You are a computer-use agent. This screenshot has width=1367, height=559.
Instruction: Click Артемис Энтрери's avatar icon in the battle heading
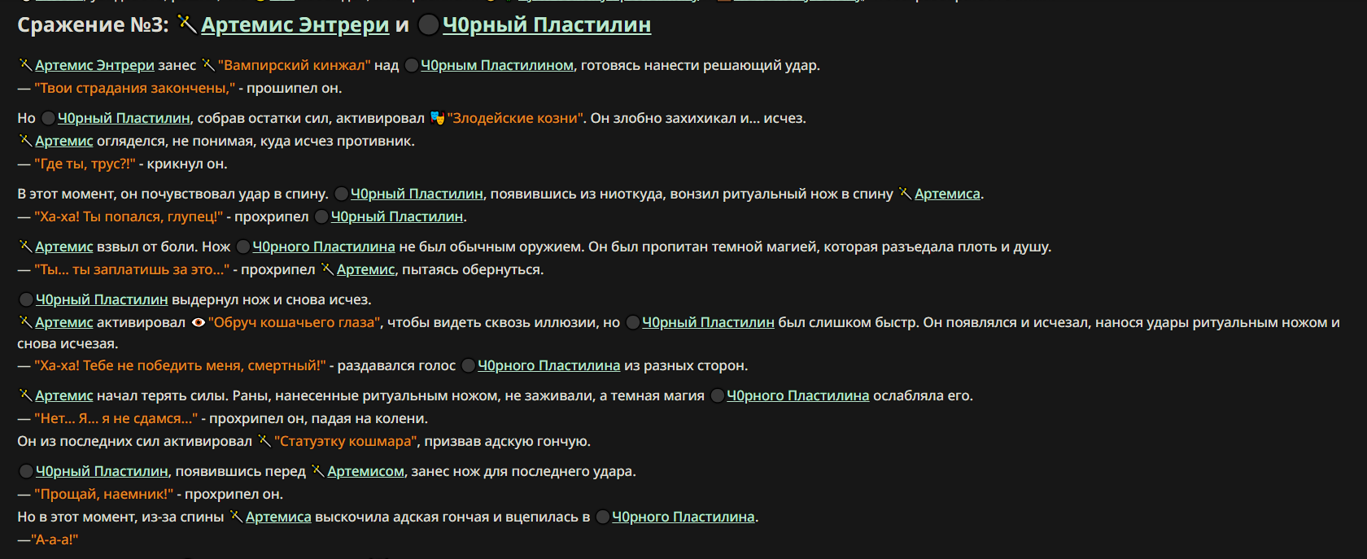[188, 25]
